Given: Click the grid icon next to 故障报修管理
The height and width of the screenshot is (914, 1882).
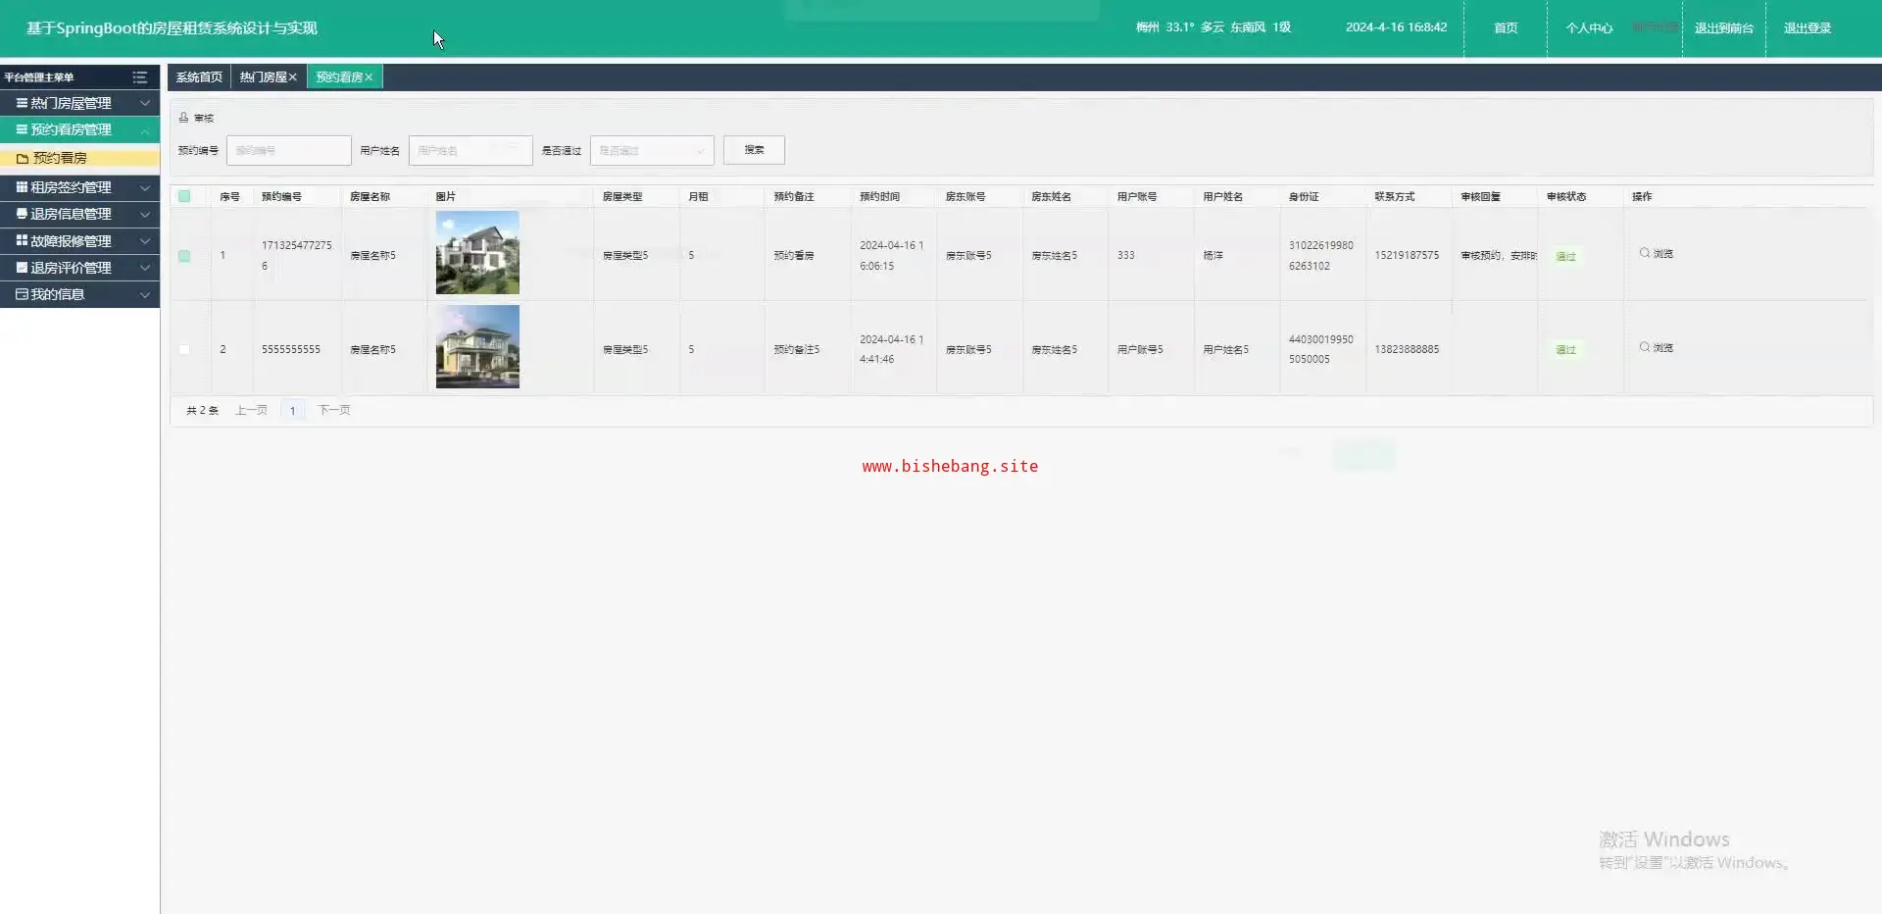Looking at the screenshot, I should point(22,240).
